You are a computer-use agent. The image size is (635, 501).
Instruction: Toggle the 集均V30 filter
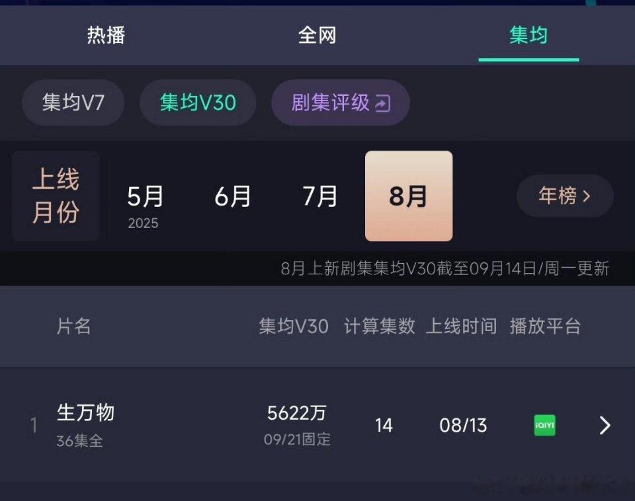click(x=198, y=102)
